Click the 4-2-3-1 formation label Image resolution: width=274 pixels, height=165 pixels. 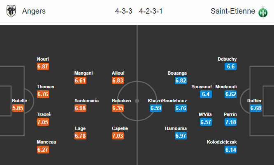tap(151, 11)
